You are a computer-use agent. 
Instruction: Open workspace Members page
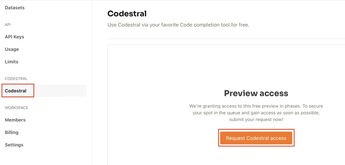pyautogui.click(x=15, y=120)
